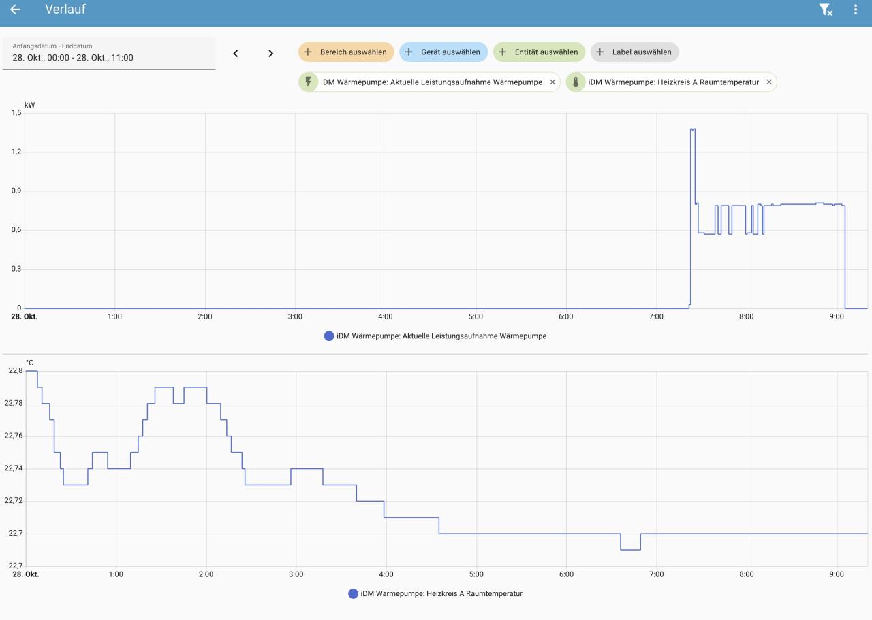Click the lightning bolt icon on power chip
The image size is (872, 620).
click(x=308, y=82)
